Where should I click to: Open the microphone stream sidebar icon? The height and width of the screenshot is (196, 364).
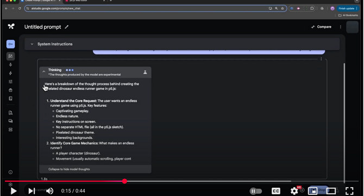tap(11, 65)
